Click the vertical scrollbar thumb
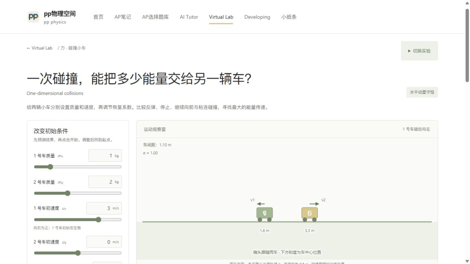470x264 pixels. [467, 45]
